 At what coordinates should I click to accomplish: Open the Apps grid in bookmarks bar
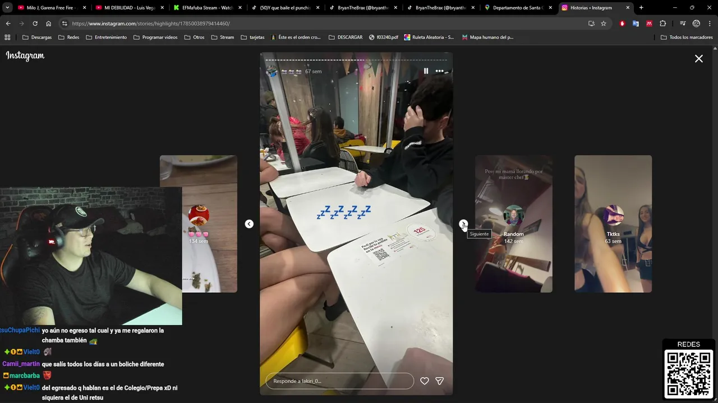click(x=7, y=38)
